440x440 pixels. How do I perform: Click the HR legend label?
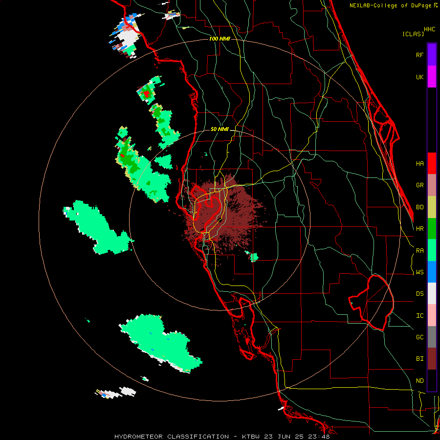tap(419, 229)
